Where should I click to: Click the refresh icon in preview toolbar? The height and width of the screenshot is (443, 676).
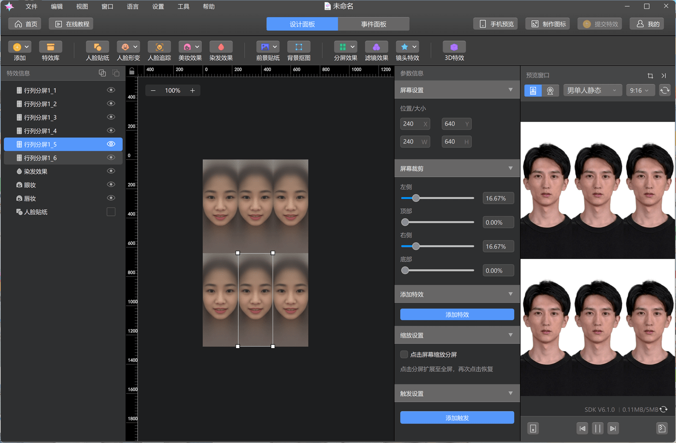coord(664,91)
